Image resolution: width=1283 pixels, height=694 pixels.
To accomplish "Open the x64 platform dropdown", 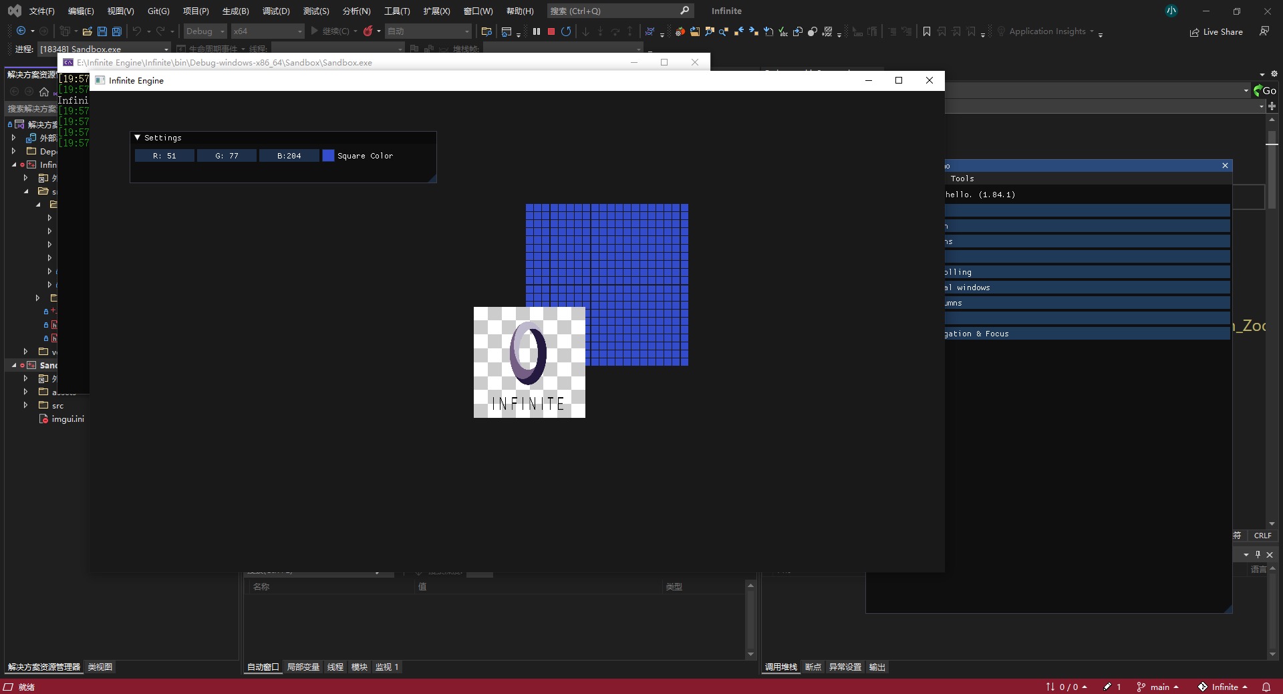I will pos(267,31).
